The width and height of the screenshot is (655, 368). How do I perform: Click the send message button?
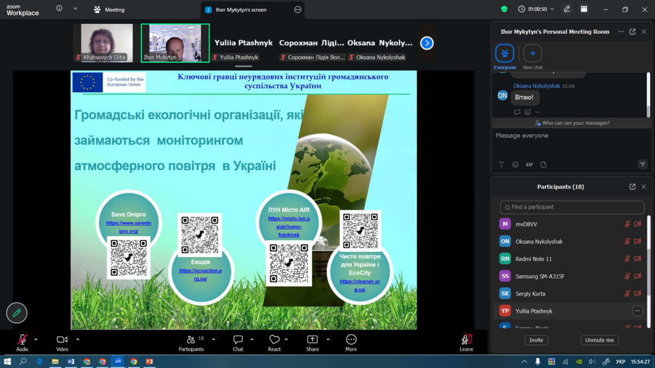642,165
